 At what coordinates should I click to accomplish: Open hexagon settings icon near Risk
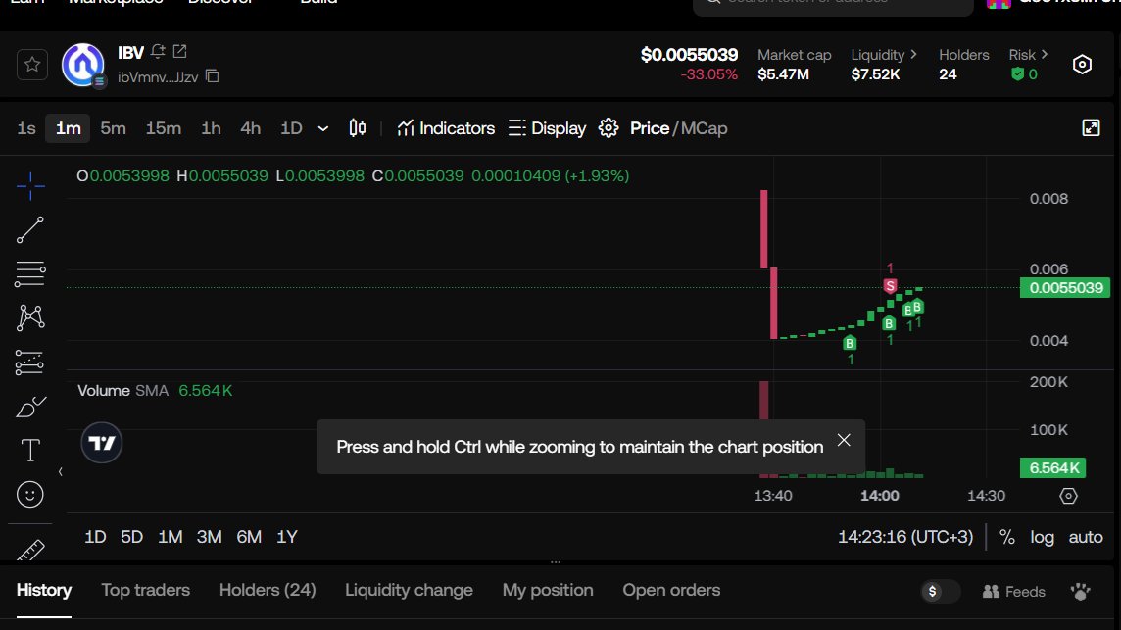1083,65
